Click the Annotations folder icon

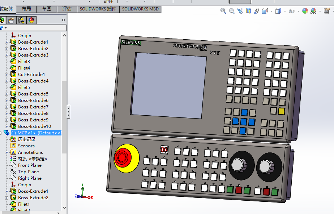[x=13, y=152]
